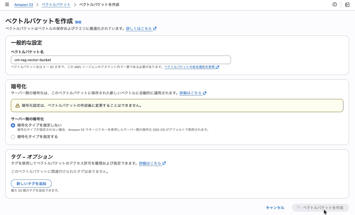355x215 pixels.
Task: Open ベクトルバケットの命名規則を参照 link
Action: [189, 67]
